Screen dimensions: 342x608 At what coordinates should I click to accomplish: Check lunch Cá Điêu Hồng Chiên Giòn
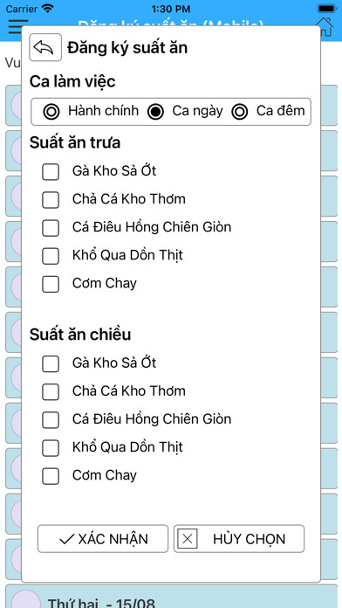(51, 228)
